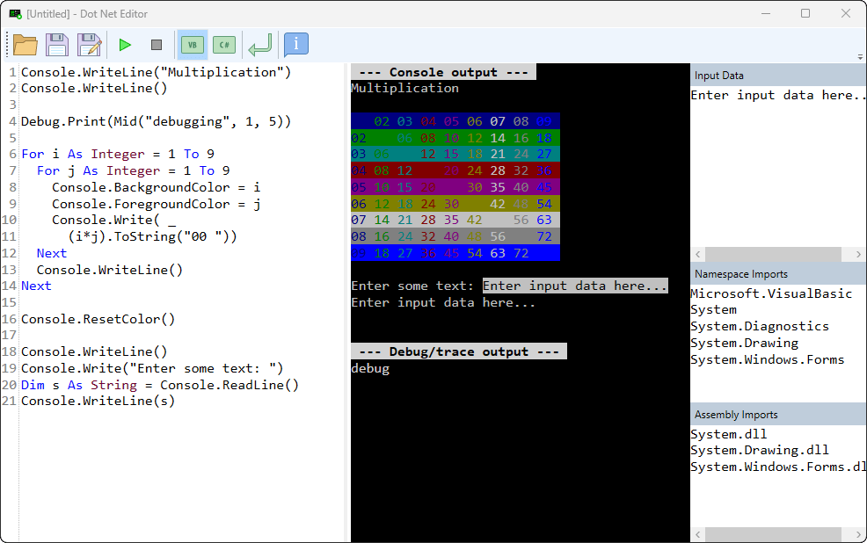
Task: Click 'Multiplication' text in console output
Action: [x=404, y=88]
